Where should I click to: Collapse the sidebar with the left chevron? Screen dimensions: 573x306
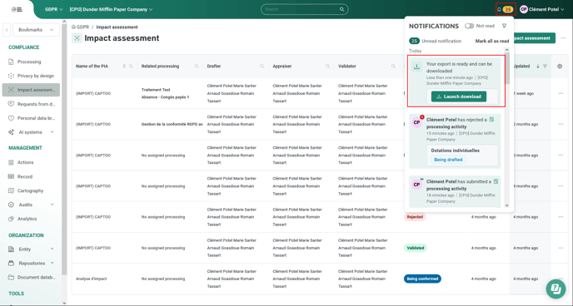pos(7,30)
